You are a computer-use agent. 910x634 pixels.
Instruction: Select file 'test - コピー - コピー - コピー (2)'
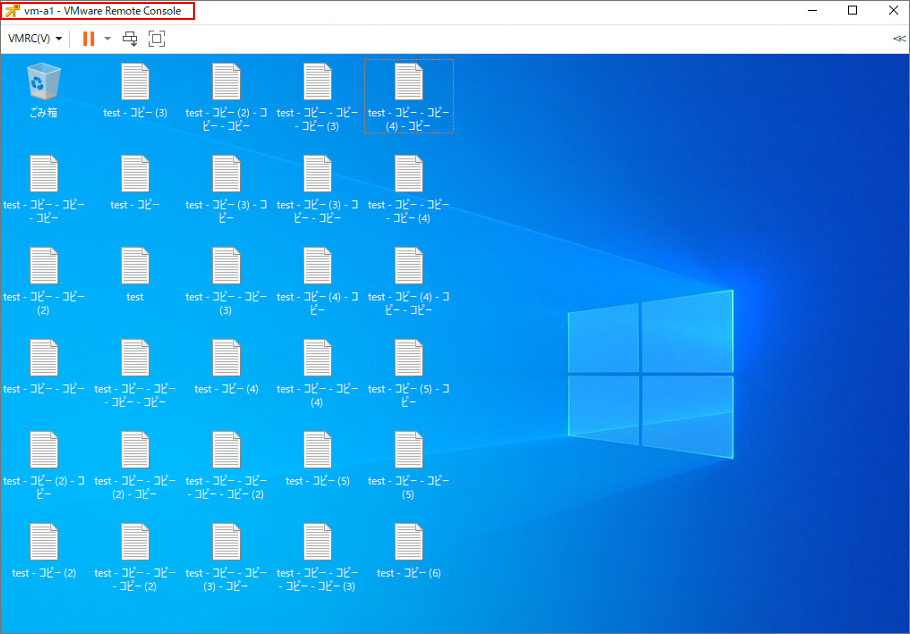click(x=135, y=557)
